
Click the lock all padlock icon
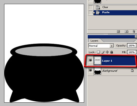point(111,52)
